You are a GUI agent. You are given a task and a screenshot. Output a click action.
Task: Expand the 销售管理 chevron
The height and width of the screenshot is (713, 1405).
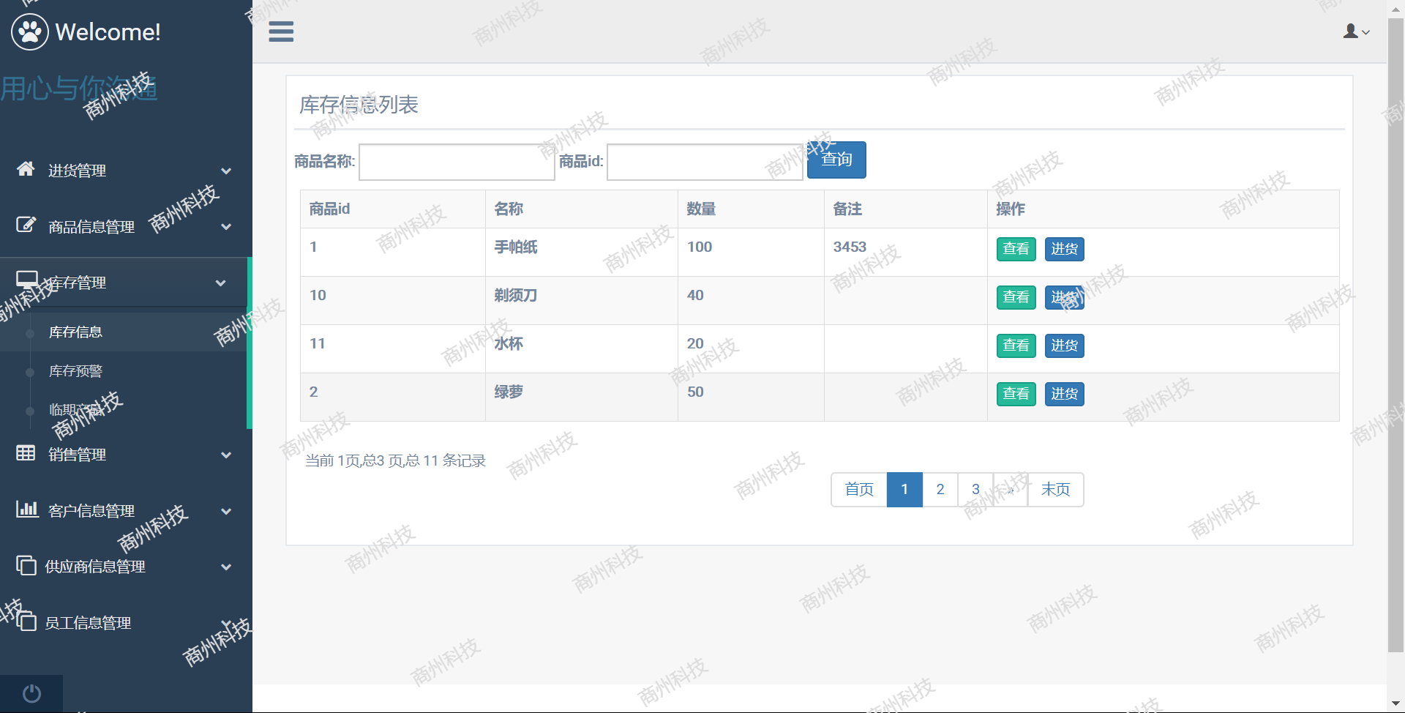[226, 455]
